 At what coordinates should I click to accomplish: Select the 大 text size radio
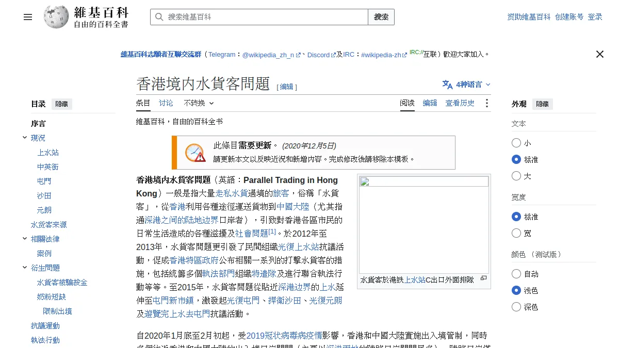point(516,176)
